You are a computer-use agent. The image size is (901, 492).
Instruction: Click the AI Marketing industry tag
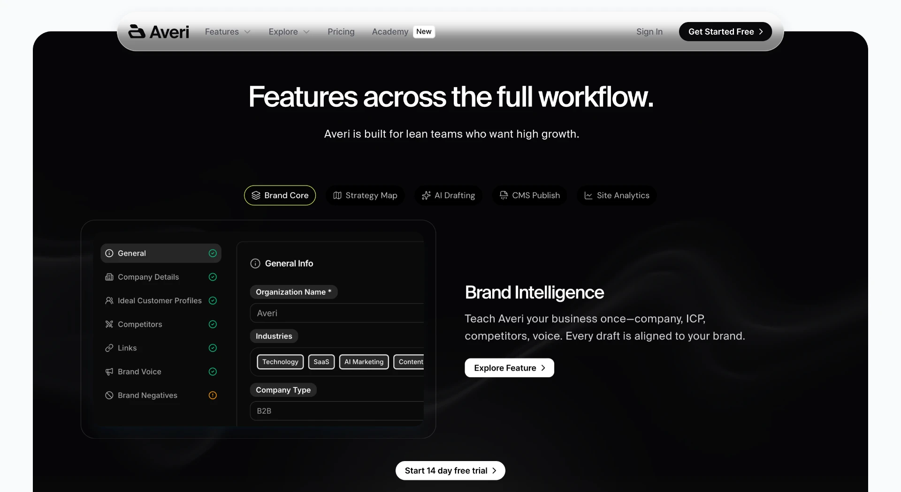(x=364, y=362)
